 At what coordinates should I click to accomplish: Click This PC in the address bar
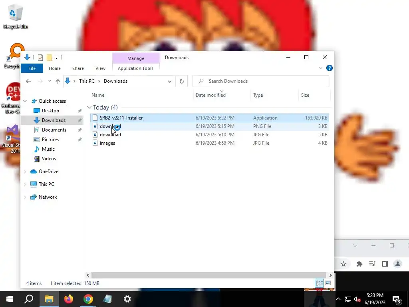pyautogui.click(x=87, y=81)
